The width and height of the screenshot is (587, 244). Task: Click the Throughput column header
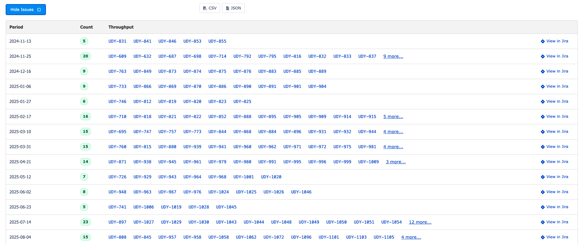(121, 27)
